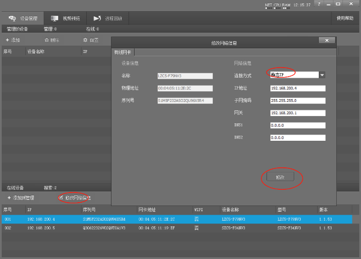Click the question mark help icon
The height and width of the screenshot is (259, 361).
point(319,4)
